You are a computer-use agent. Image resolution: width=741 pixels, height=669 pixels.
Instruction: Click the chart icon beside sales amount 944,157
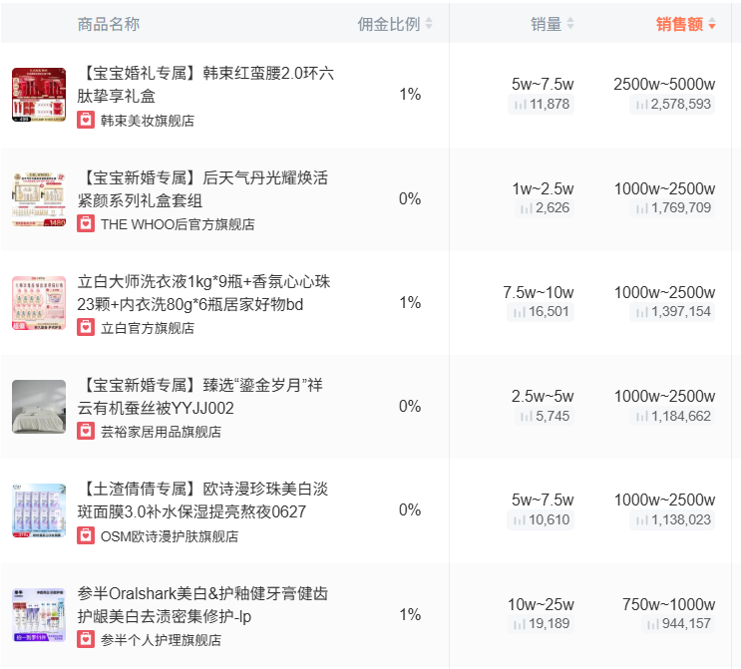click(651, 624)
